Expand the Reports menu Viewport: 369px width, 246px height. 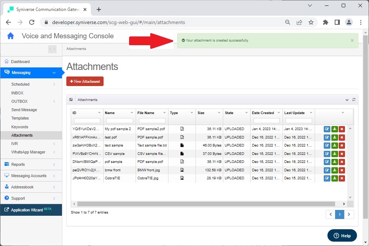pyautogui.click(x=31, y=164)
